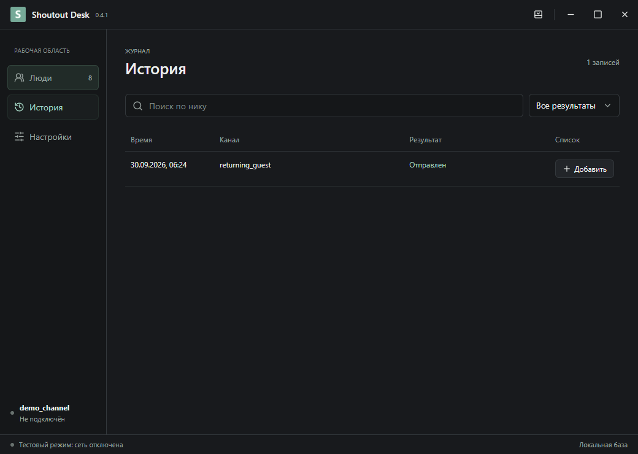Click the sliders icon beside Настройки
The width and height of the screenshot is (638, 454).
coord(19,137)
